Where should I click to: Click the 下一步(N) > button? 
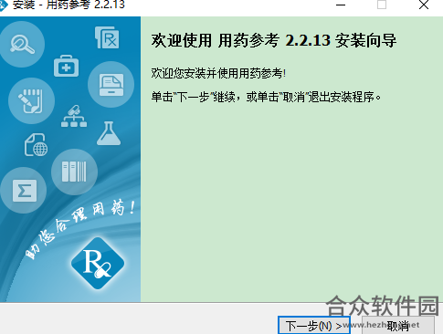(314, 326)
